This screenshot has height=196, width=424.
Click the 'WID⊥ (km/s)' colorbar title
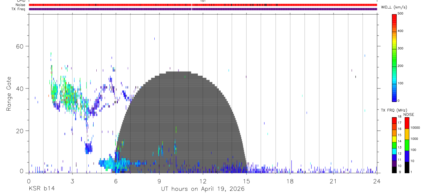click(394, 7)
